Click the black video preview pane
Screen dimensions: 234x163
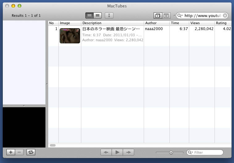coord(24,127)
